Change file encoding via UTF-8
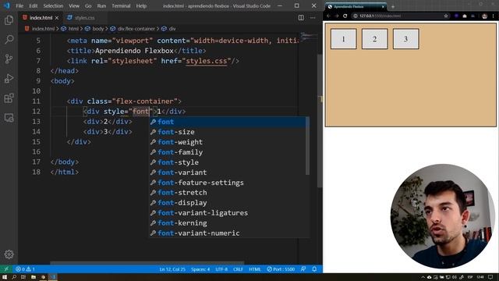This screenshot has height=281, width=499. pos(221,269)
